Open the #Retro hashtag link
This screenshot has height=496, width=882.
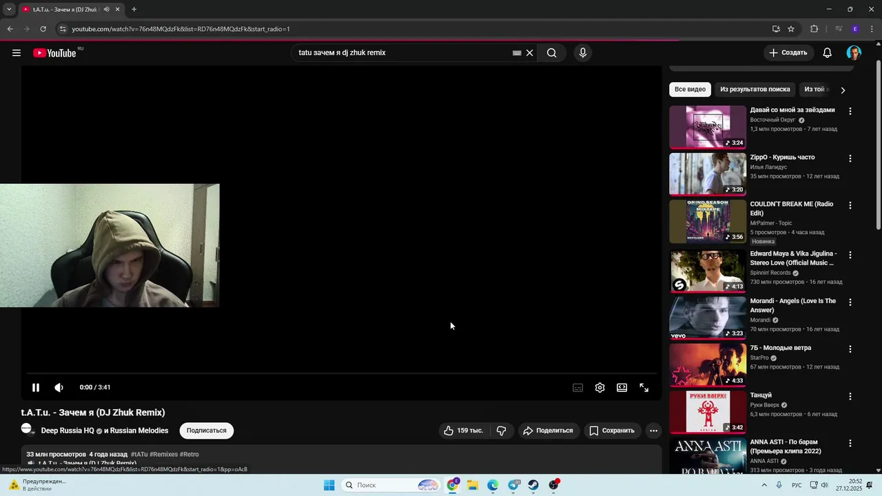189,455
